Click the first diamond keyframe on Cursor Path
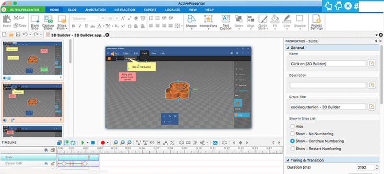This screenshot has height=174, width=384. (64, 163)
